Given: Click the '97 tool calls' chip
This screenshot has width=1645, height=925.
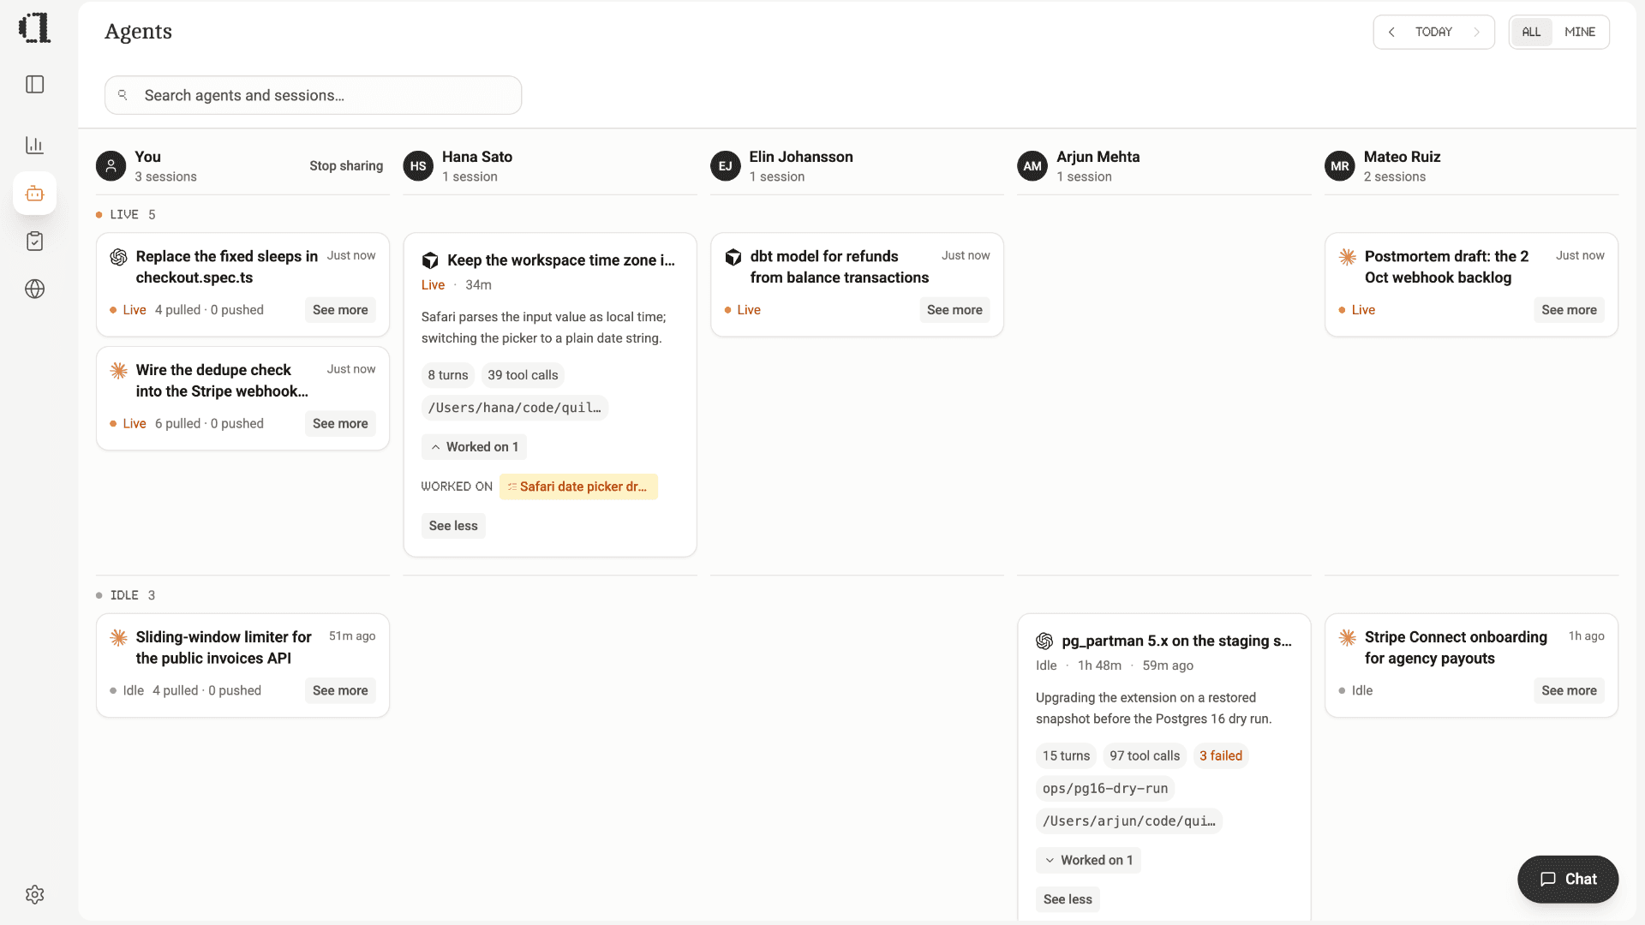Looking at the screenshot, I should (1145, 756).
